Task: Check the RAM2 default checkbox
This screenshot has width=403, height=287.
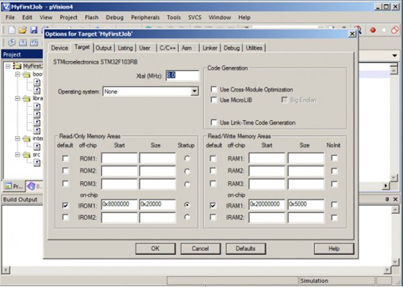Action: coord(213,171)
